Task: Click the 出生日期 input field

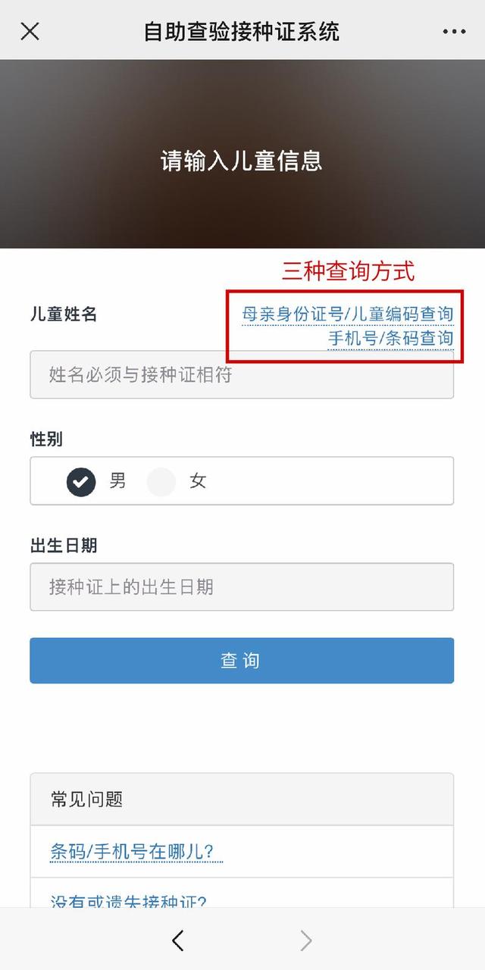Action: click(x=242, y=587)
